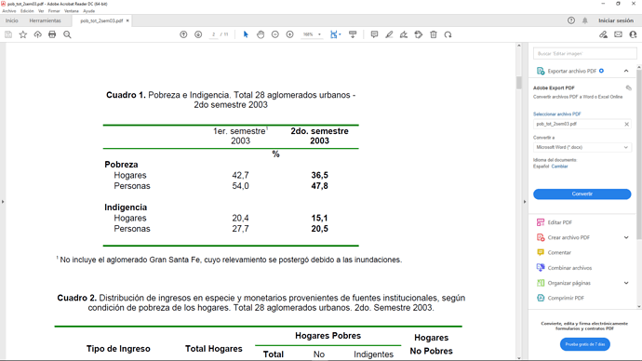
Task: Open the Microsoft Word format dropdown
Action: pyautogui.click(x=582, y=147)
